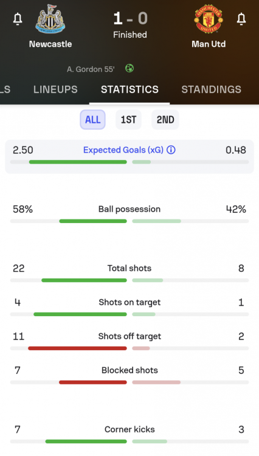Toggle Man Utd notification bell
The height and width of the screenshot is (456, 259).
(241, 19)
